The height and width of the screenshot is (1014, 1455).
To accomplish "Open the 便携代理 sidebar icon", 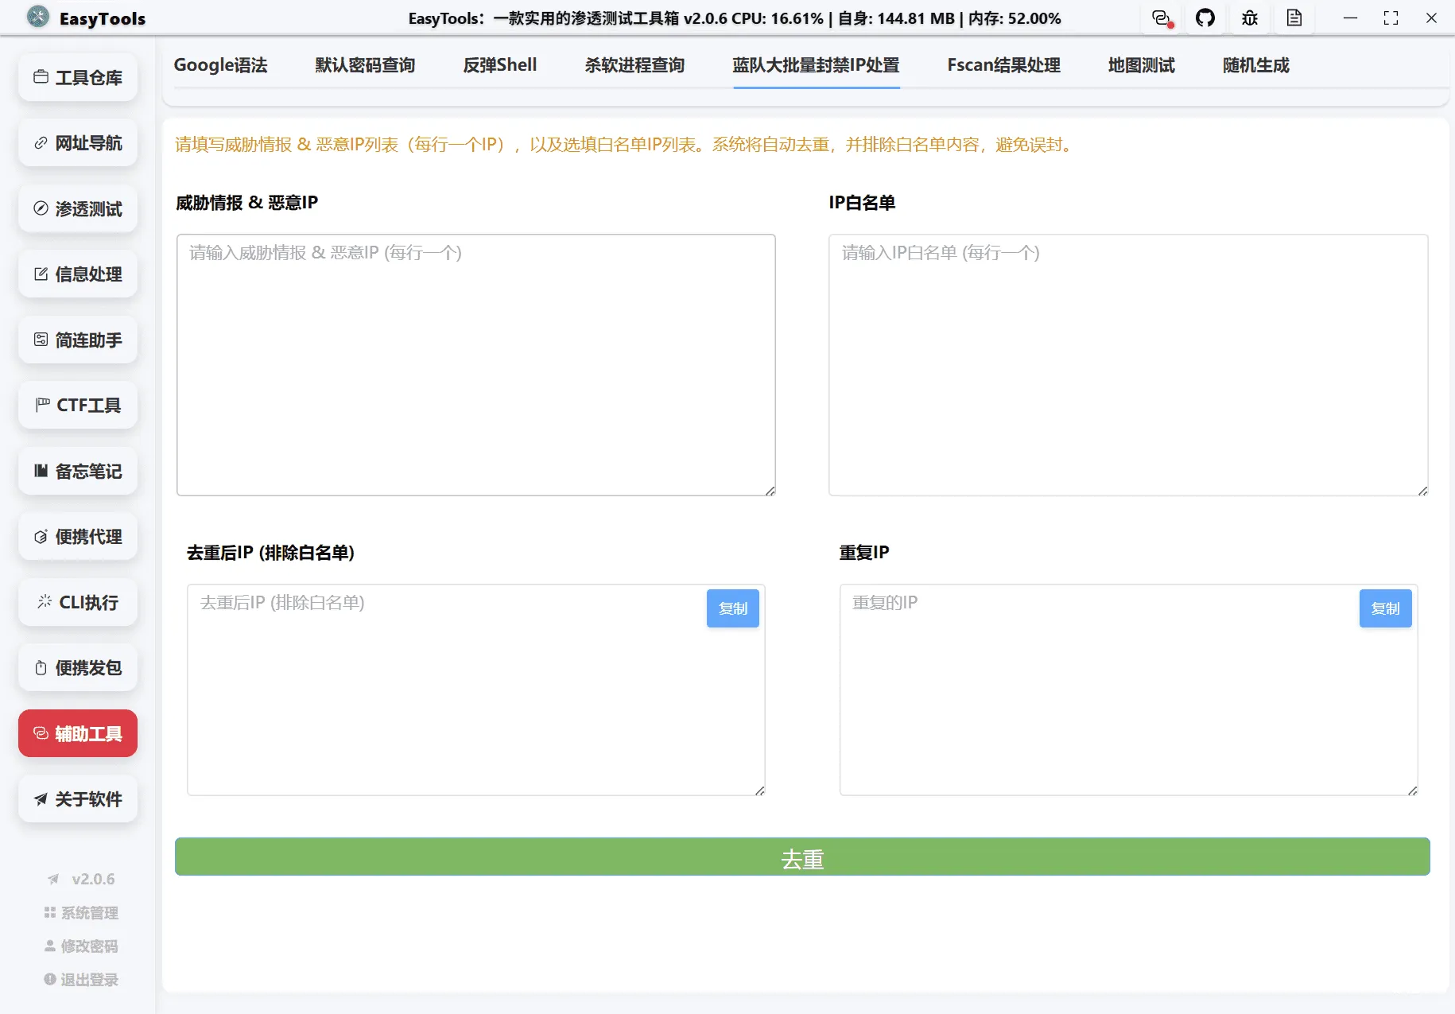I will coord(77,536).
